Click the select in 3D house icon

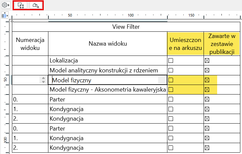(x=36, y=5)
